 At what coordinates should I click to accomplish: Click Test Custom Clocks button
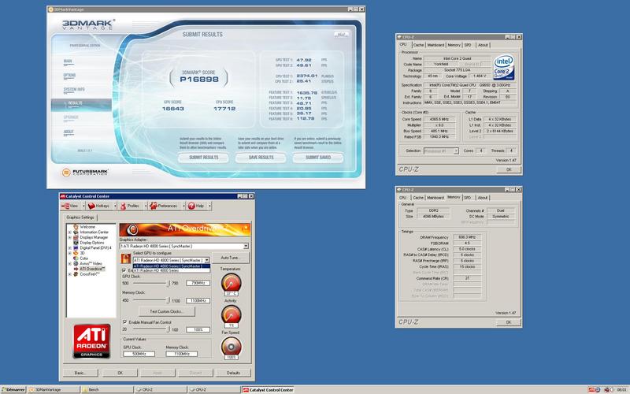167,311
